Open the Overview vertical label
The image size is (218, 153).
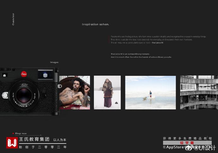13,19
